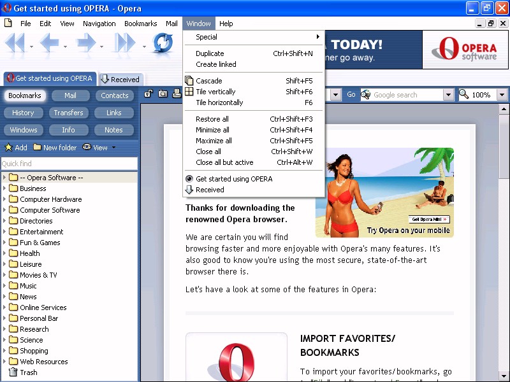Image resolution: width=510 pixels, height=382 pixels.
Task: Click the Google search globe icon
Action: (366, 94)
